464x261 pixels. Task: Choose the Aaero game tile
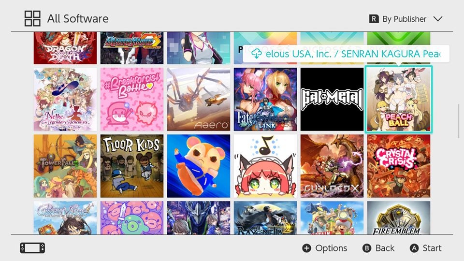[x=199, y=99]
